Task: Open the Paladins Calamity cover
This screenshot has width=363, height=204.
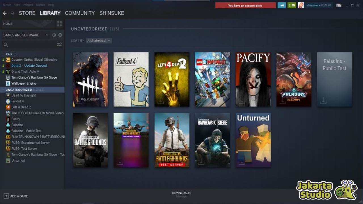Action: (x=294, y=80)
